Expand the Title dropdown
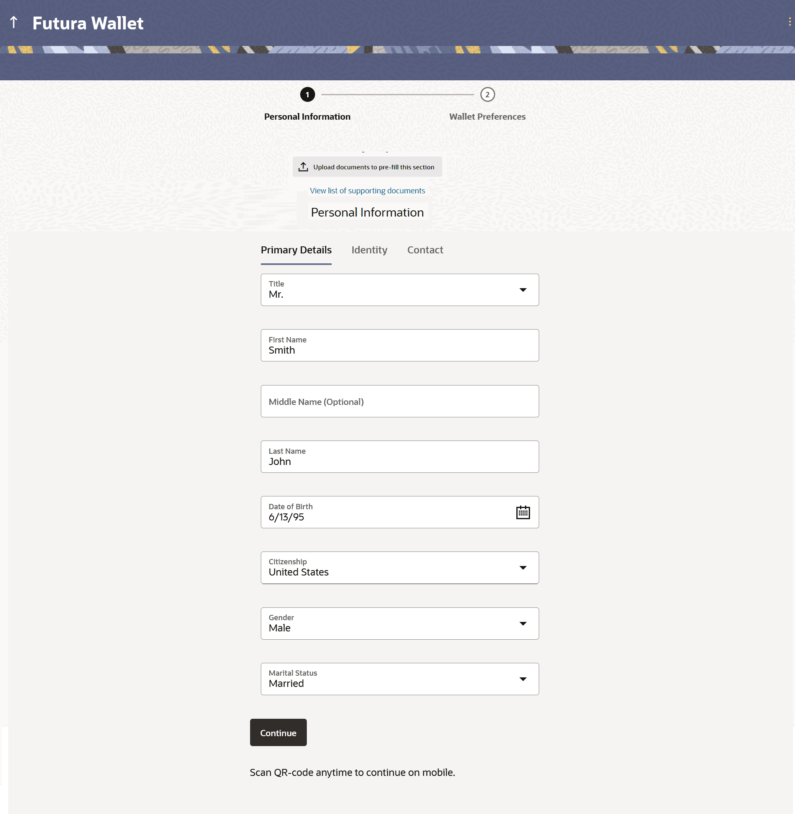This screenshot has width=795, height=814. [x=523, y=290]
